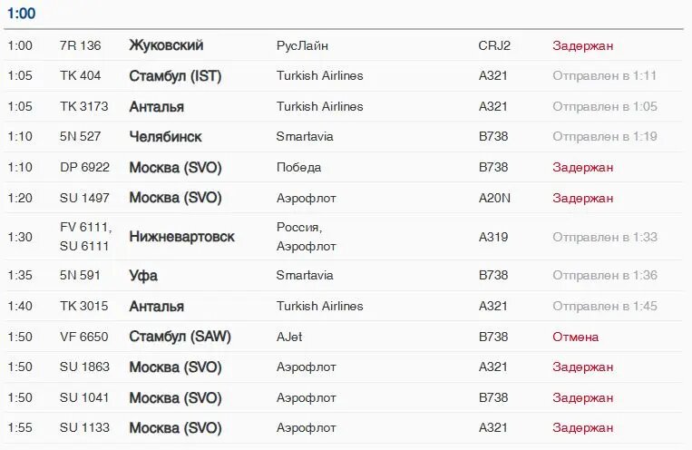Click the AJet airline name
The height and width of the screenshot is (450, 692).
click(289, 337)
